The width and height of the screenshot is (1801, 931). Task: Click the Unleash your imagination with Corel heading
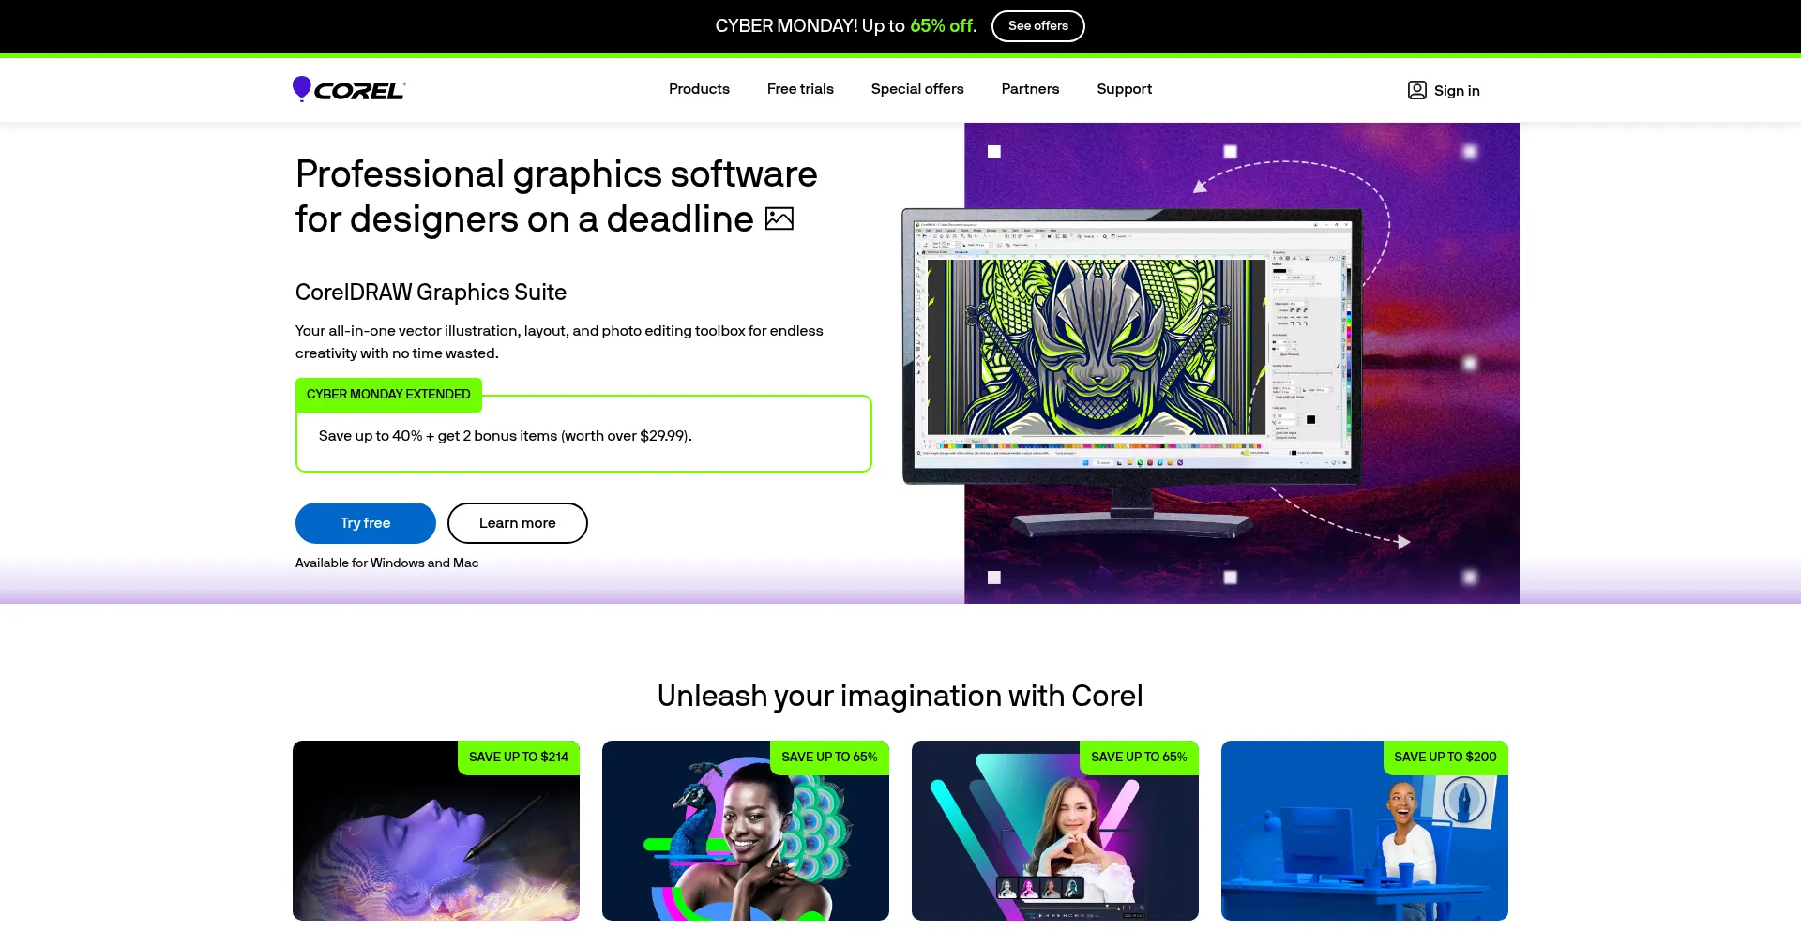[900, 696]
